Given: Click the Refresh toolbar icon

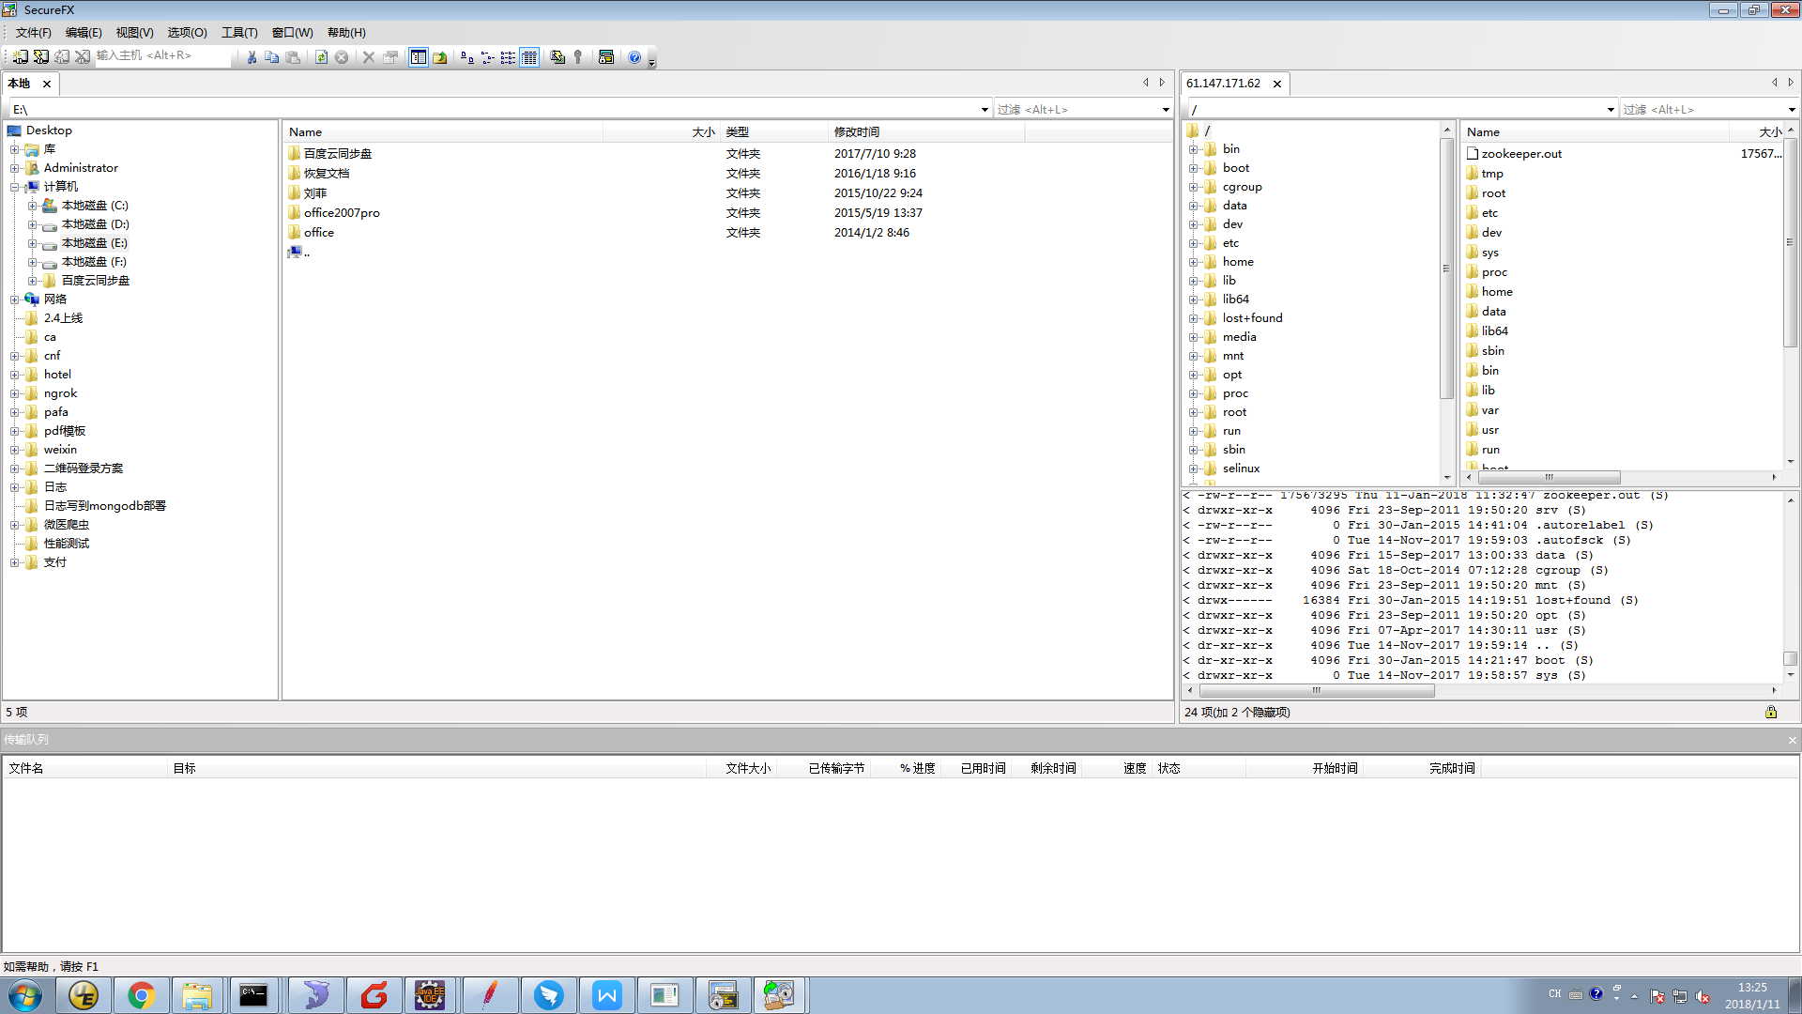Looking at the screenshot, I should tap(321, 57).
